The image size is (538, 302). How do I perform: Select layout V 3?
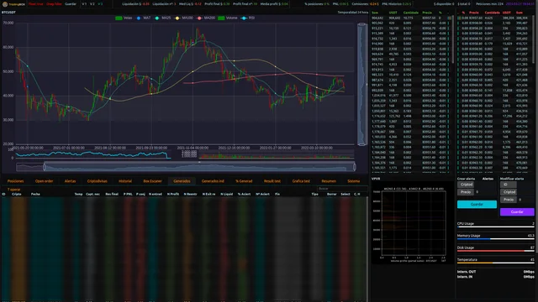[100, 4]
